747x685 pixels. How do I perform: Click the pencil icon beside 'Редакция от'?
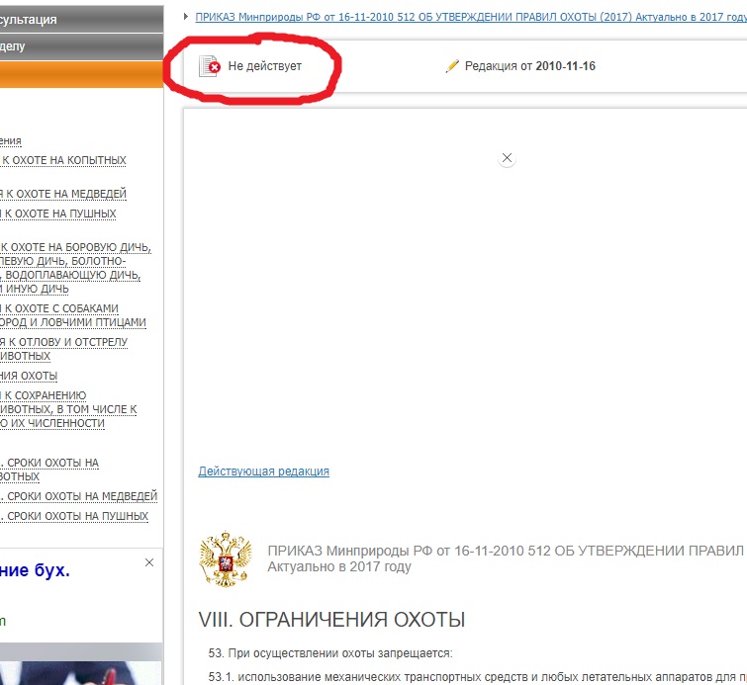tap(453, 66)
